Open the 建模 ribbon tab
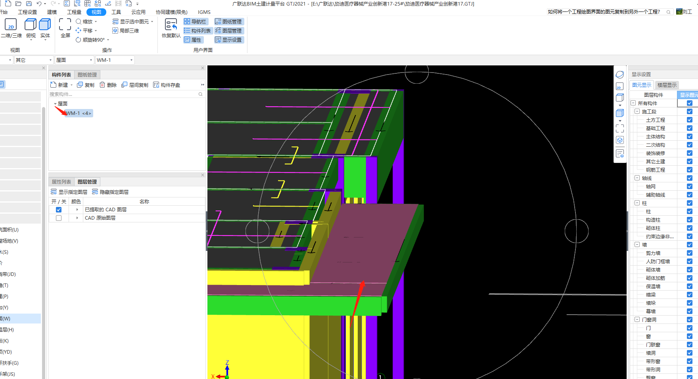The image size is (698, 379). click(52, 12)
